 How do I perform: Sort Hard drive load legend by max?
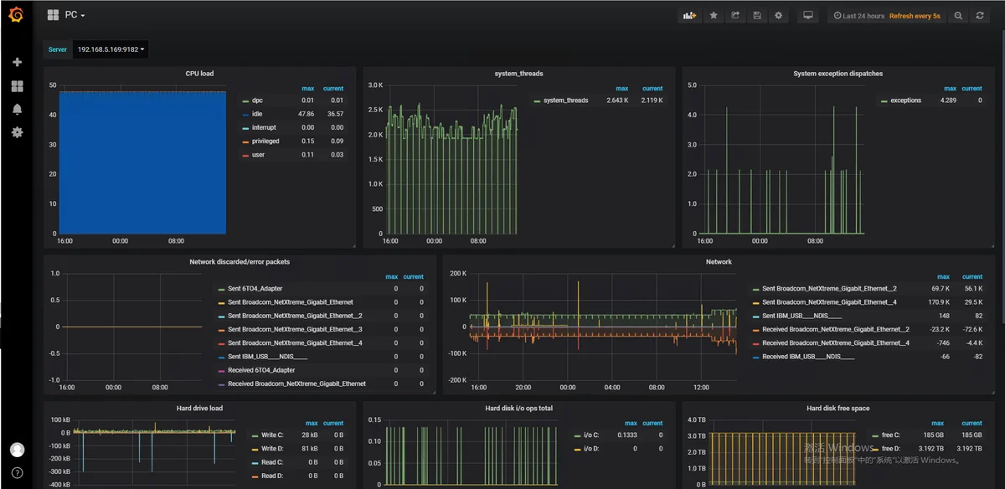[x=312, y=423]
